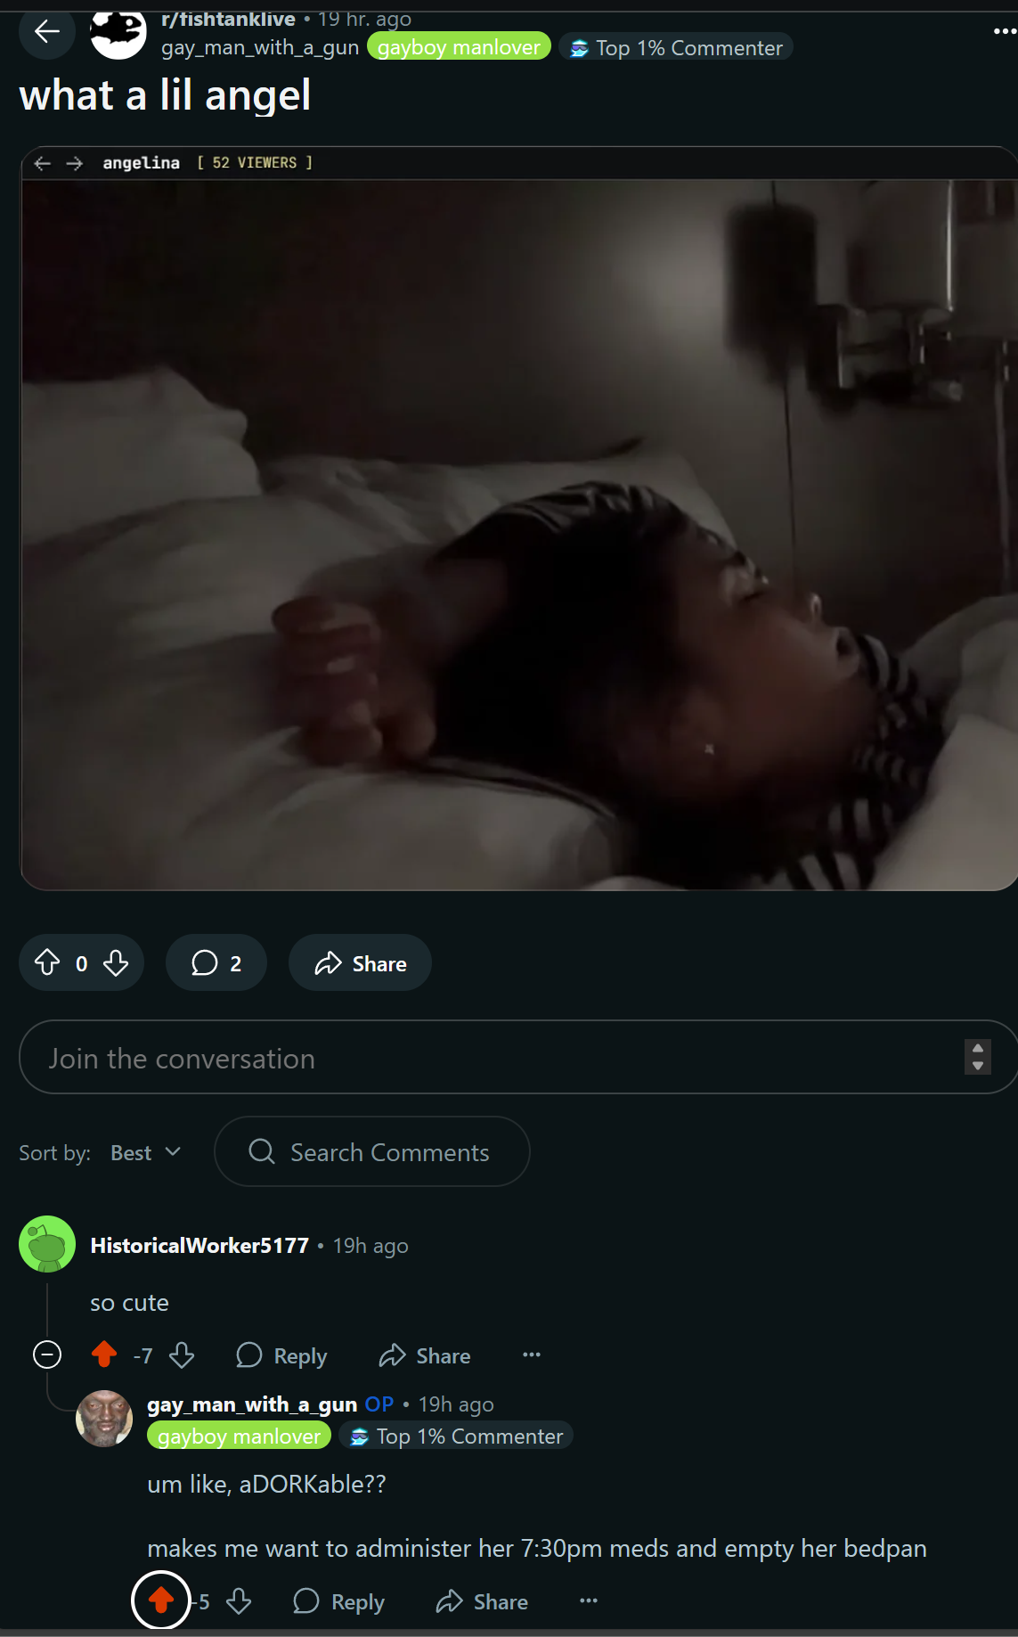Go back using the top-left arrow

click(x=46, y=32)
